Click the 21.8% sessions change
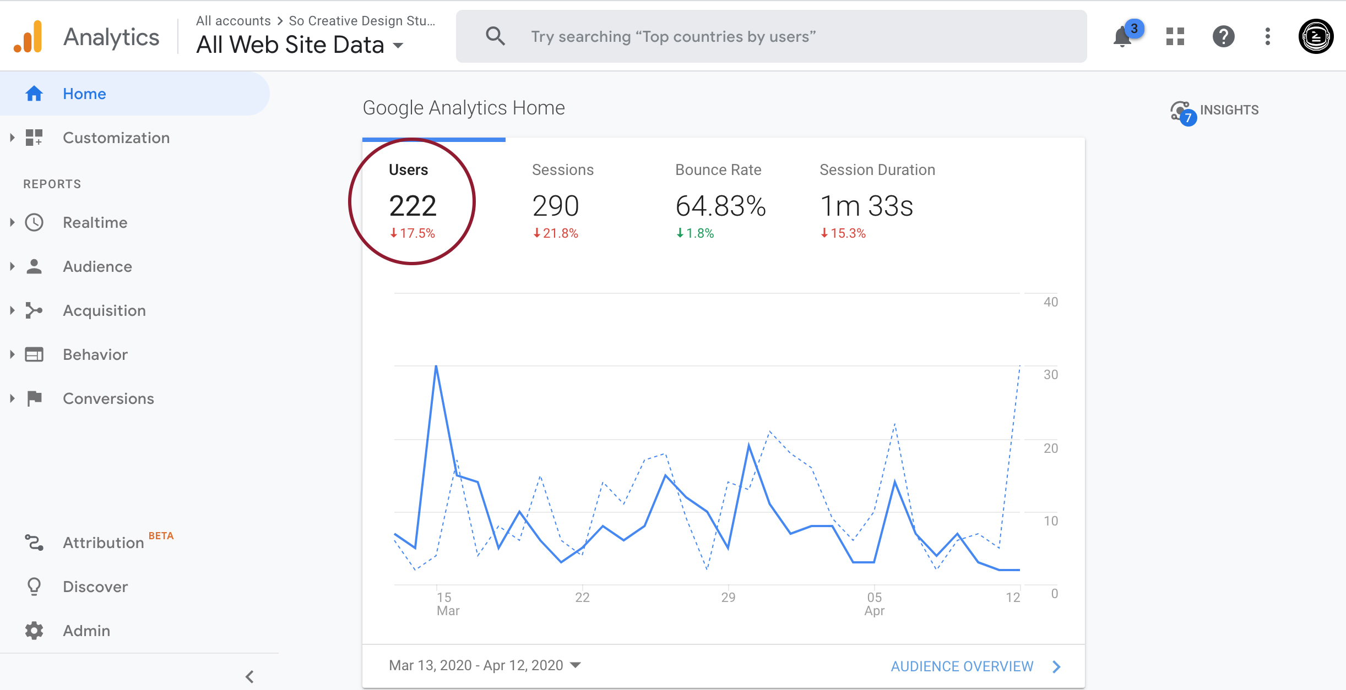 (555, 233)
